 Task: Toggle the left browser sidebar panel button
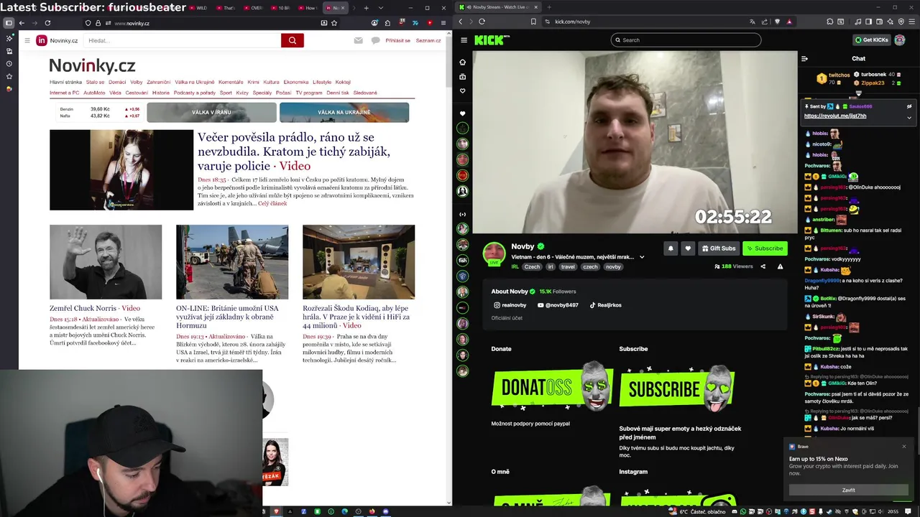[x=9, y=23]
